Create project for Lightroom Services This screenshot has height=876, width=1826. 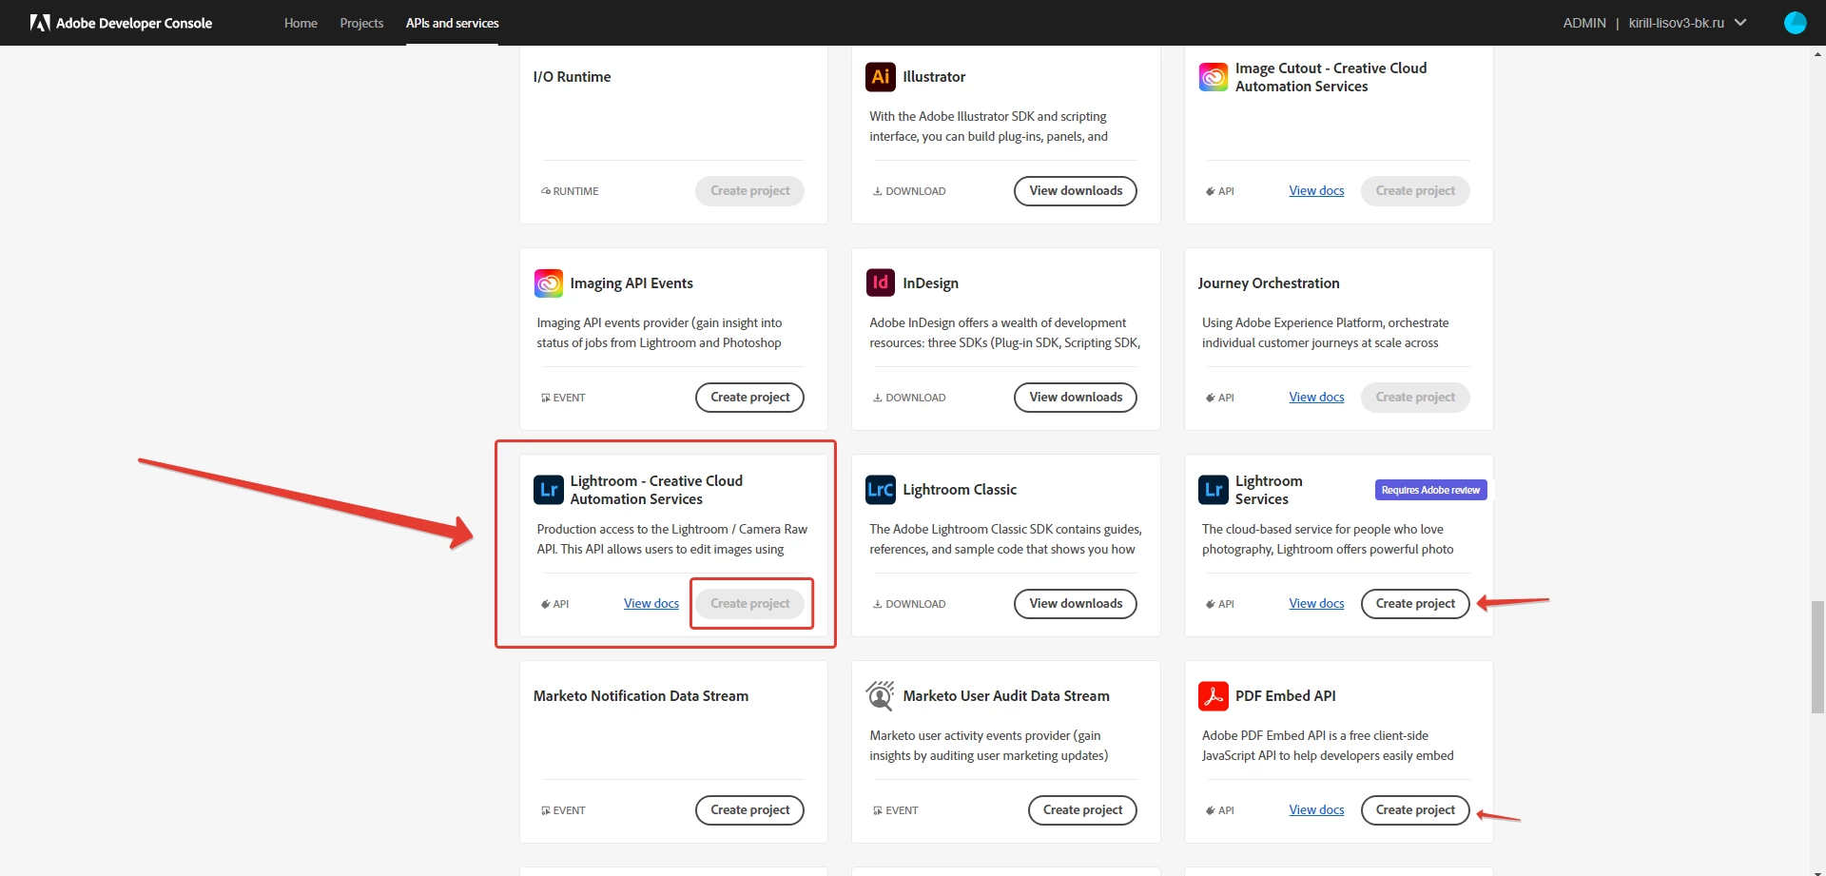click(x=1415, y=604)
